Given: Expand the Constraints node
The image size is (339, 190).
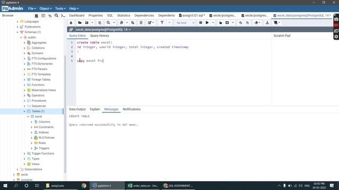Looking at the screenshot, I should tap(32, 127).
